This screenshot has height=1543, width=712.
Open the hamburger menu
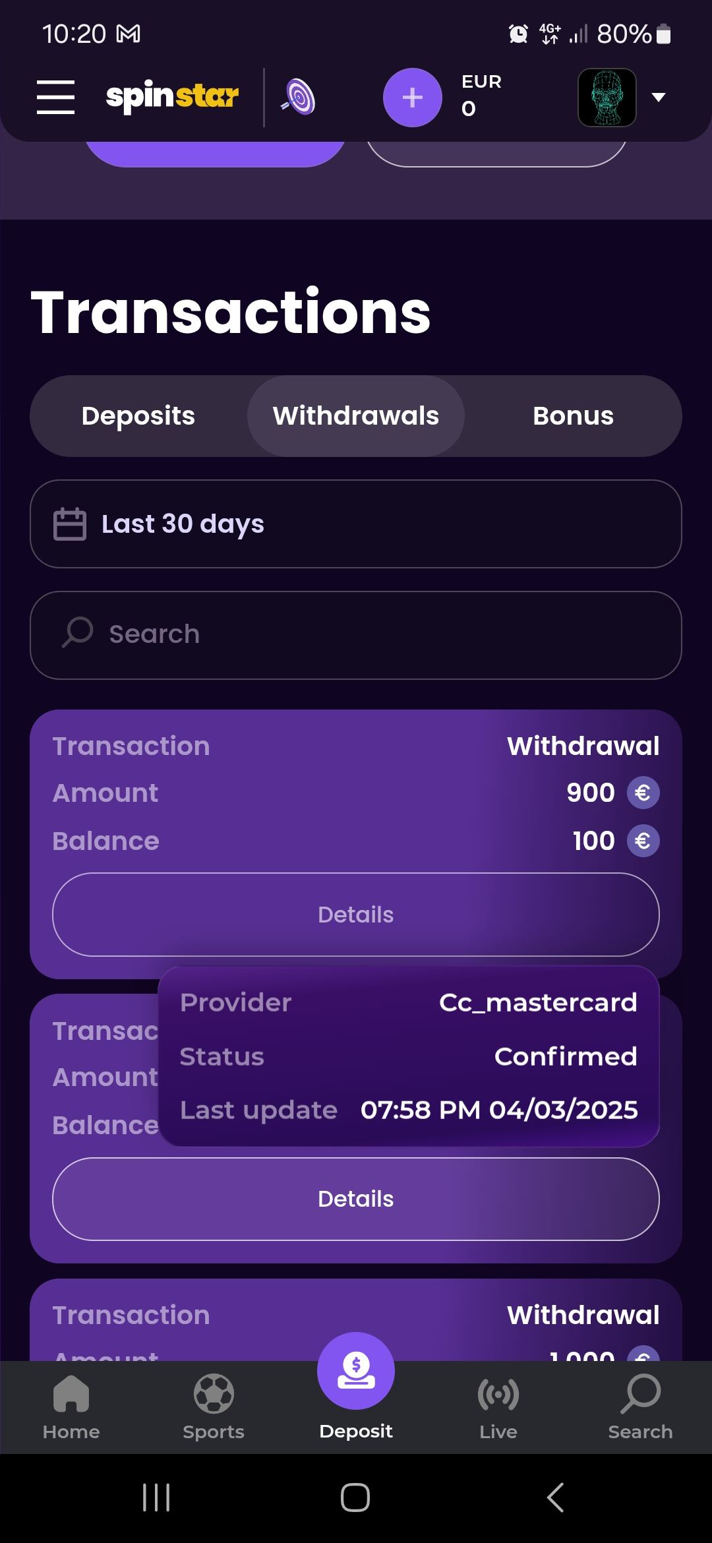[x=55, y=98]
